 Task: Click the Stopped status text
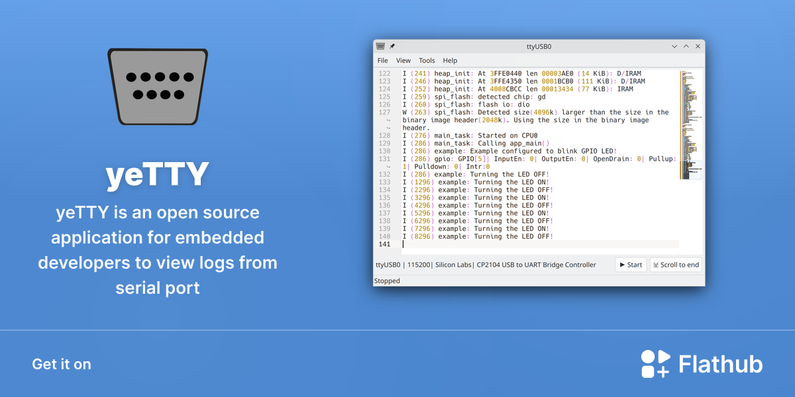coord(387,281)
